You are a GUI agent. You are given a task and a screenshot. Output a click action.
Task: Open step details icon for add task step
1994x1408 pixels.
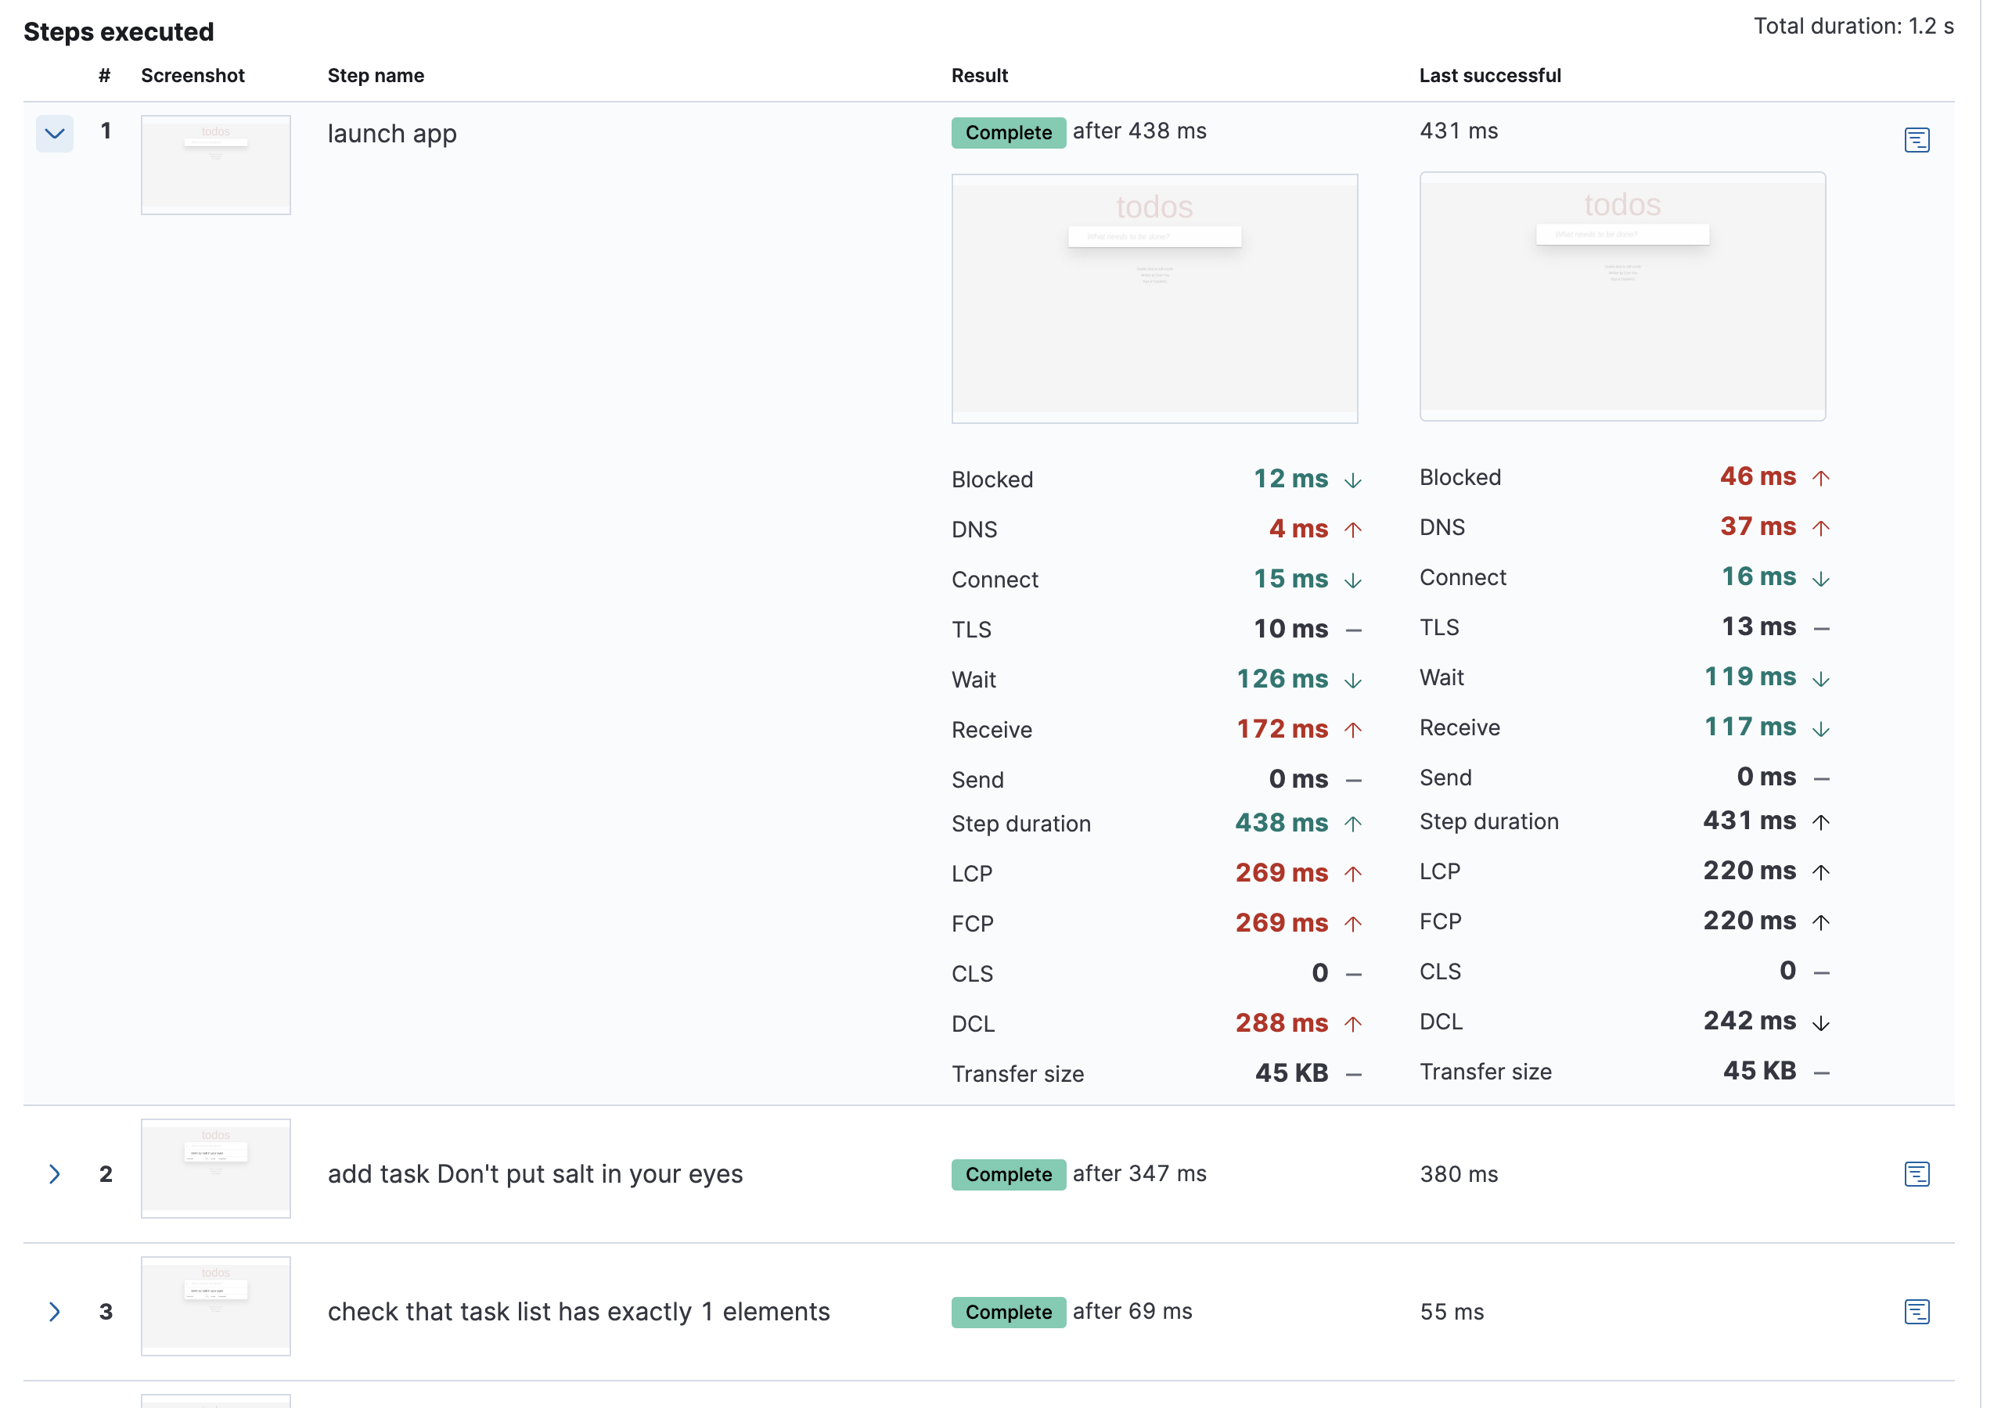tap(1916, 1173)
